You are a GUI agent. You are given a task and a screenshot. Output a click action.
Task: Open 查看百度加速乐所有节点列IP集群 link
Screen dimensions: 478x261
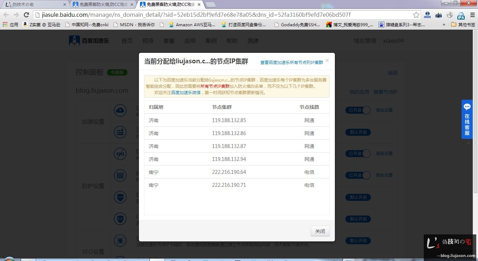click(291, 63)
